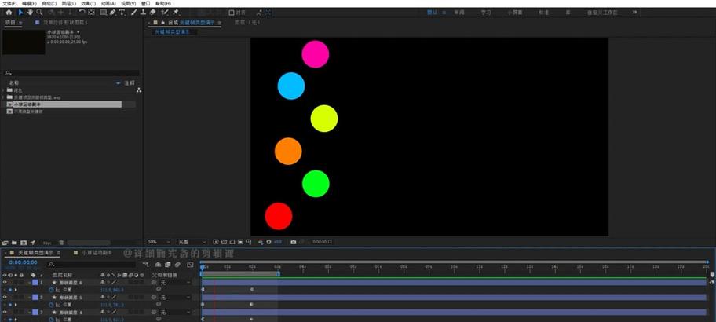Collapse the 形状图层 5 layer twirl arrow
The height and width of the screenshot is (322, 716).
click(x=30, y=298)
